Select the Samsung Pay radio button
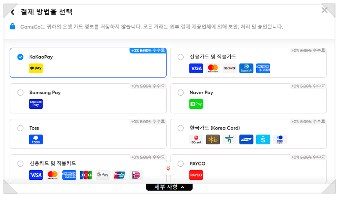The image size is (339, 197). pos(20,93)
